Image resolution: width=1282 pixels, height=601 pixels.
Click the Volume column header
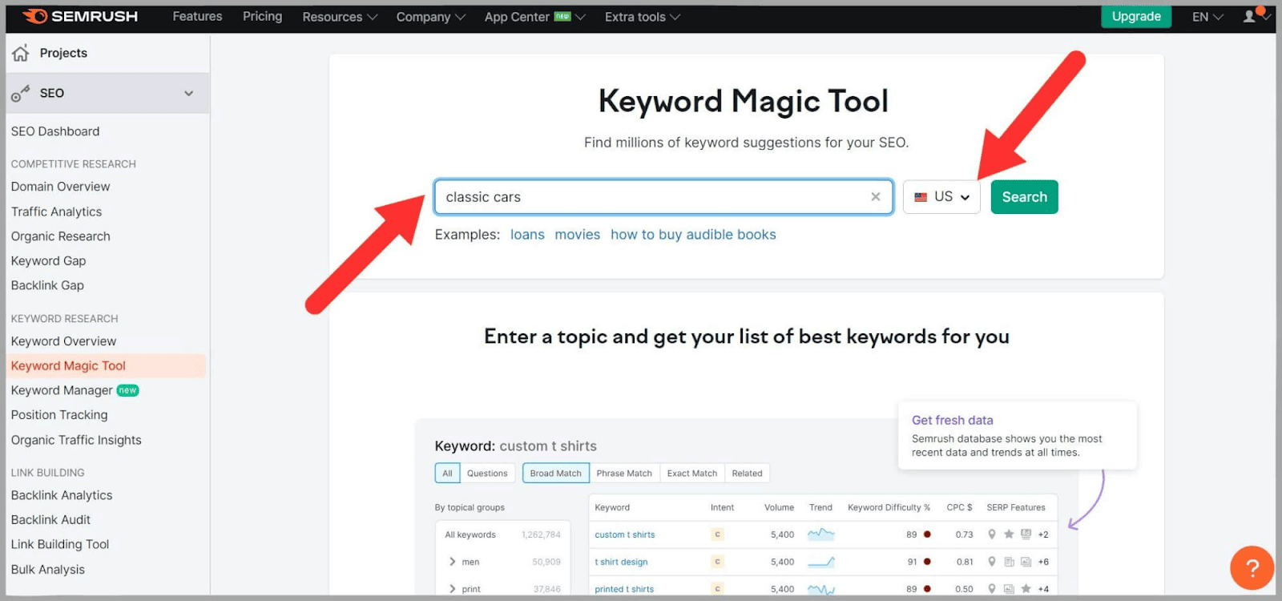[779, 507]
